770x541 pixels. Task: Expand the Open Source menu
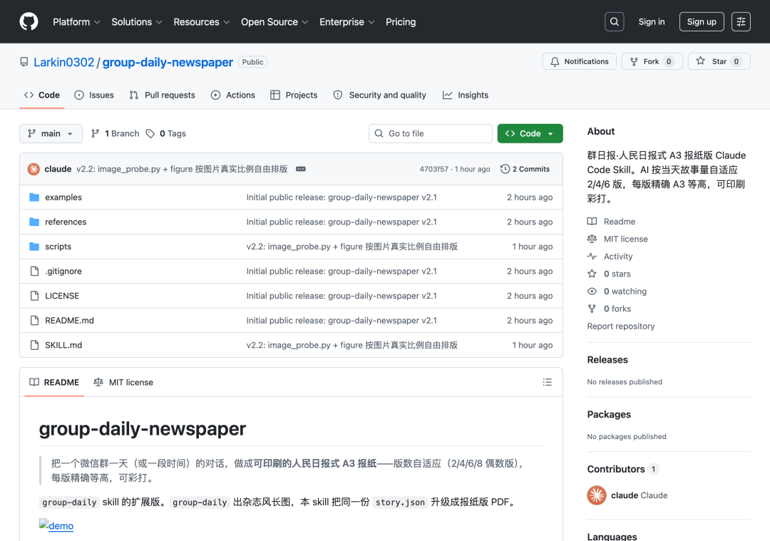coord(274,21)
